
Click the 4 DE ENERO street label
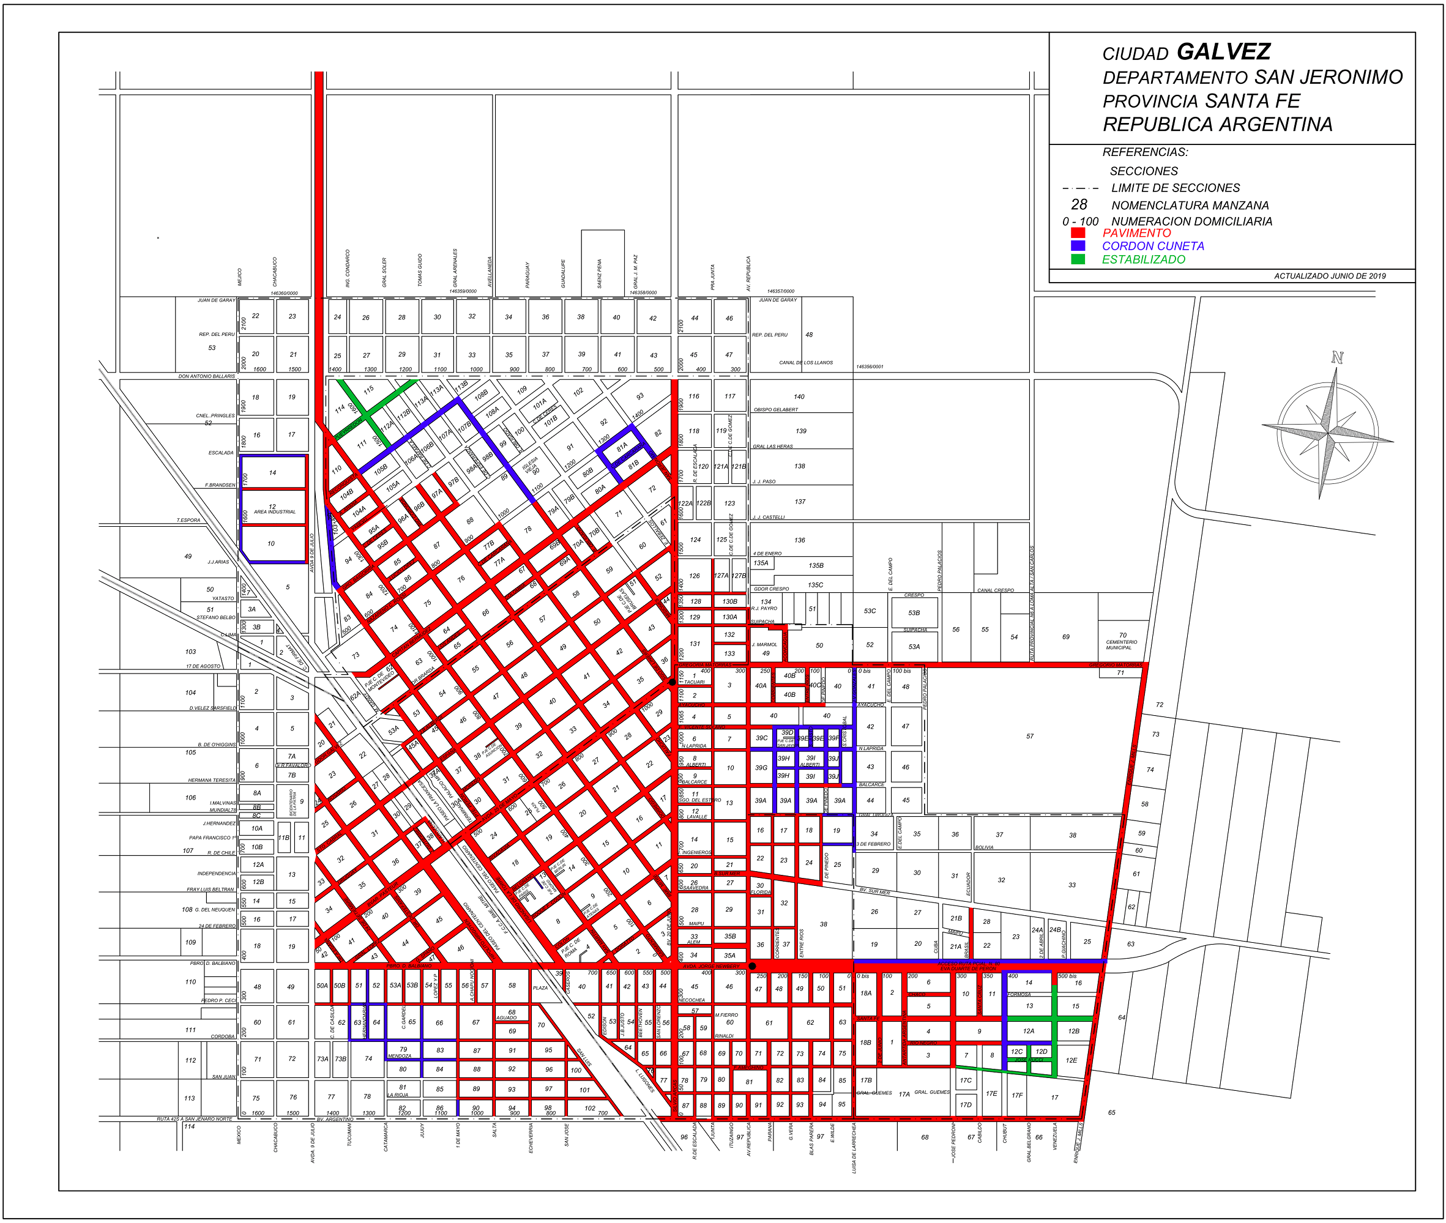pyautogui.click(x=767, y=553)
